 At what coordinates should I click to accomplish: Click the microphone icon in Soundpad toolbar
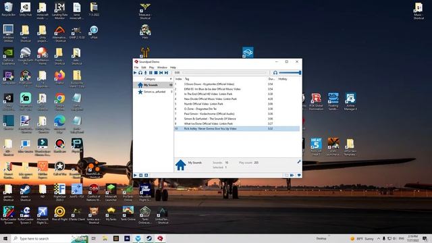(x=146, y=73)
